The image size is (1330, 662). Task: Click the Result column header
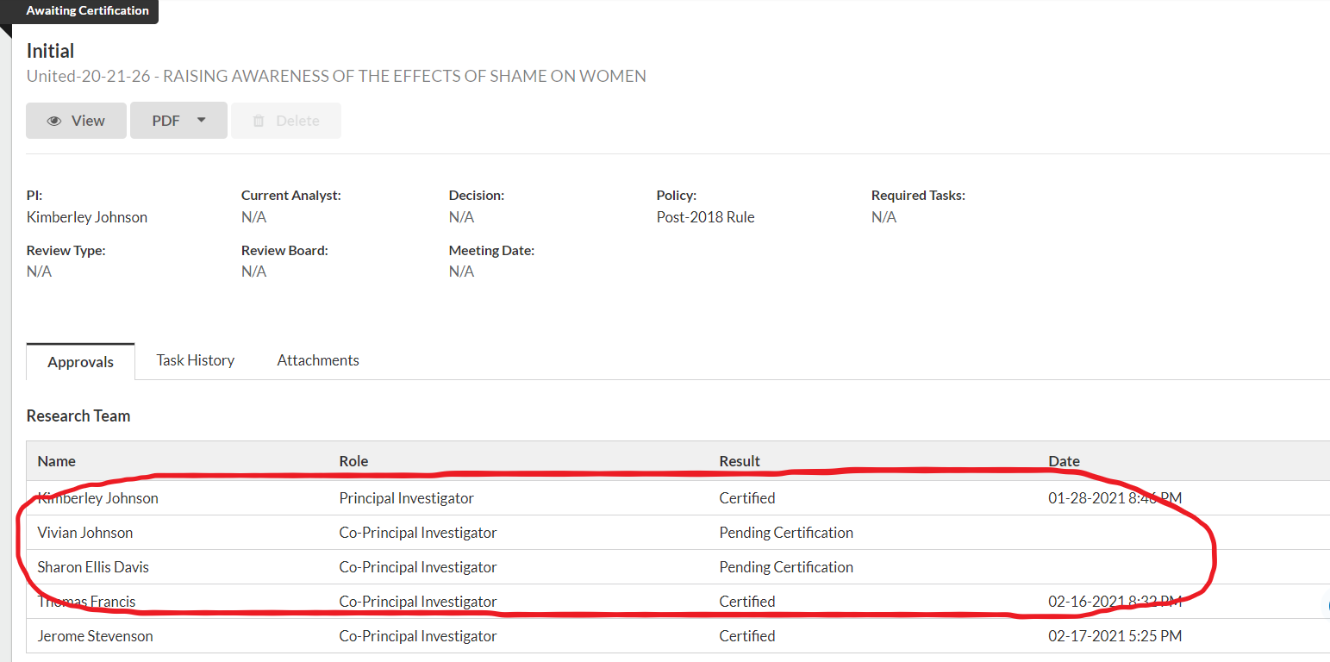740,461
